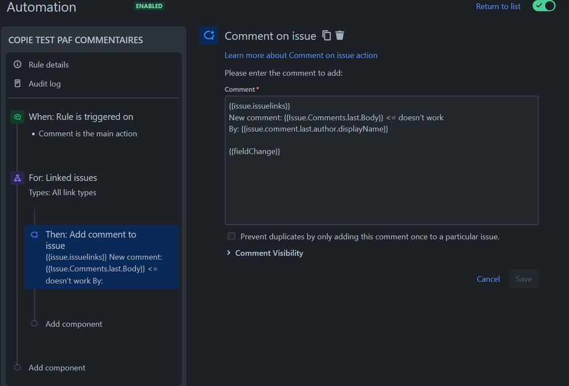Select the When: Rule is triggered on step
The height and width of the screenshot is (386, 569).
click(80, 117)
